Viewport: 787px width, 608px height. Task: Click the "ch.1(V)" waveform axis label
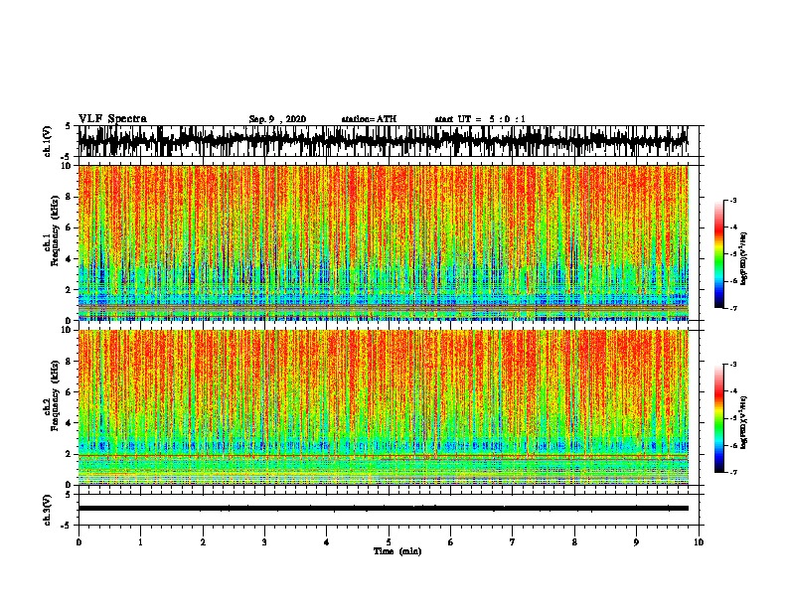47,141
